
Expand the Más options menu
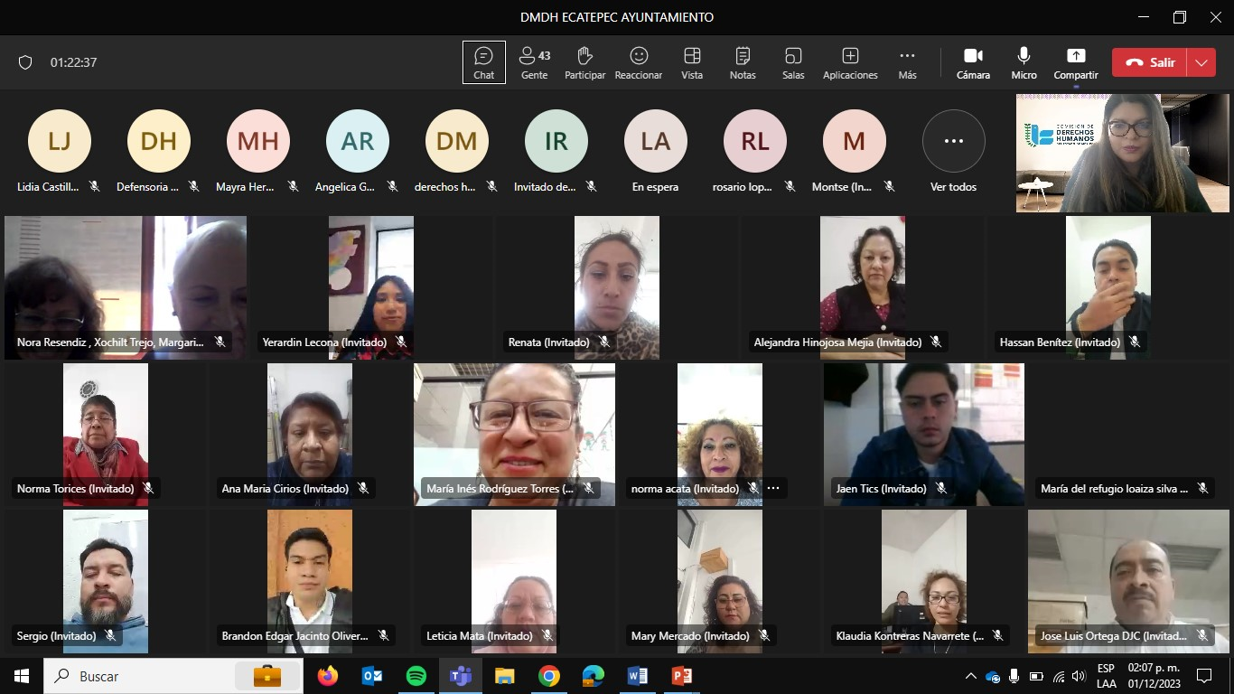coord(907,62)
